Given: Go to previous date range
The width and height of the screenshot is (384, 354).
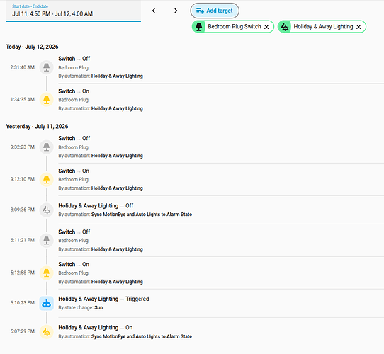Looking at the screenshot, I should (154, 11).
